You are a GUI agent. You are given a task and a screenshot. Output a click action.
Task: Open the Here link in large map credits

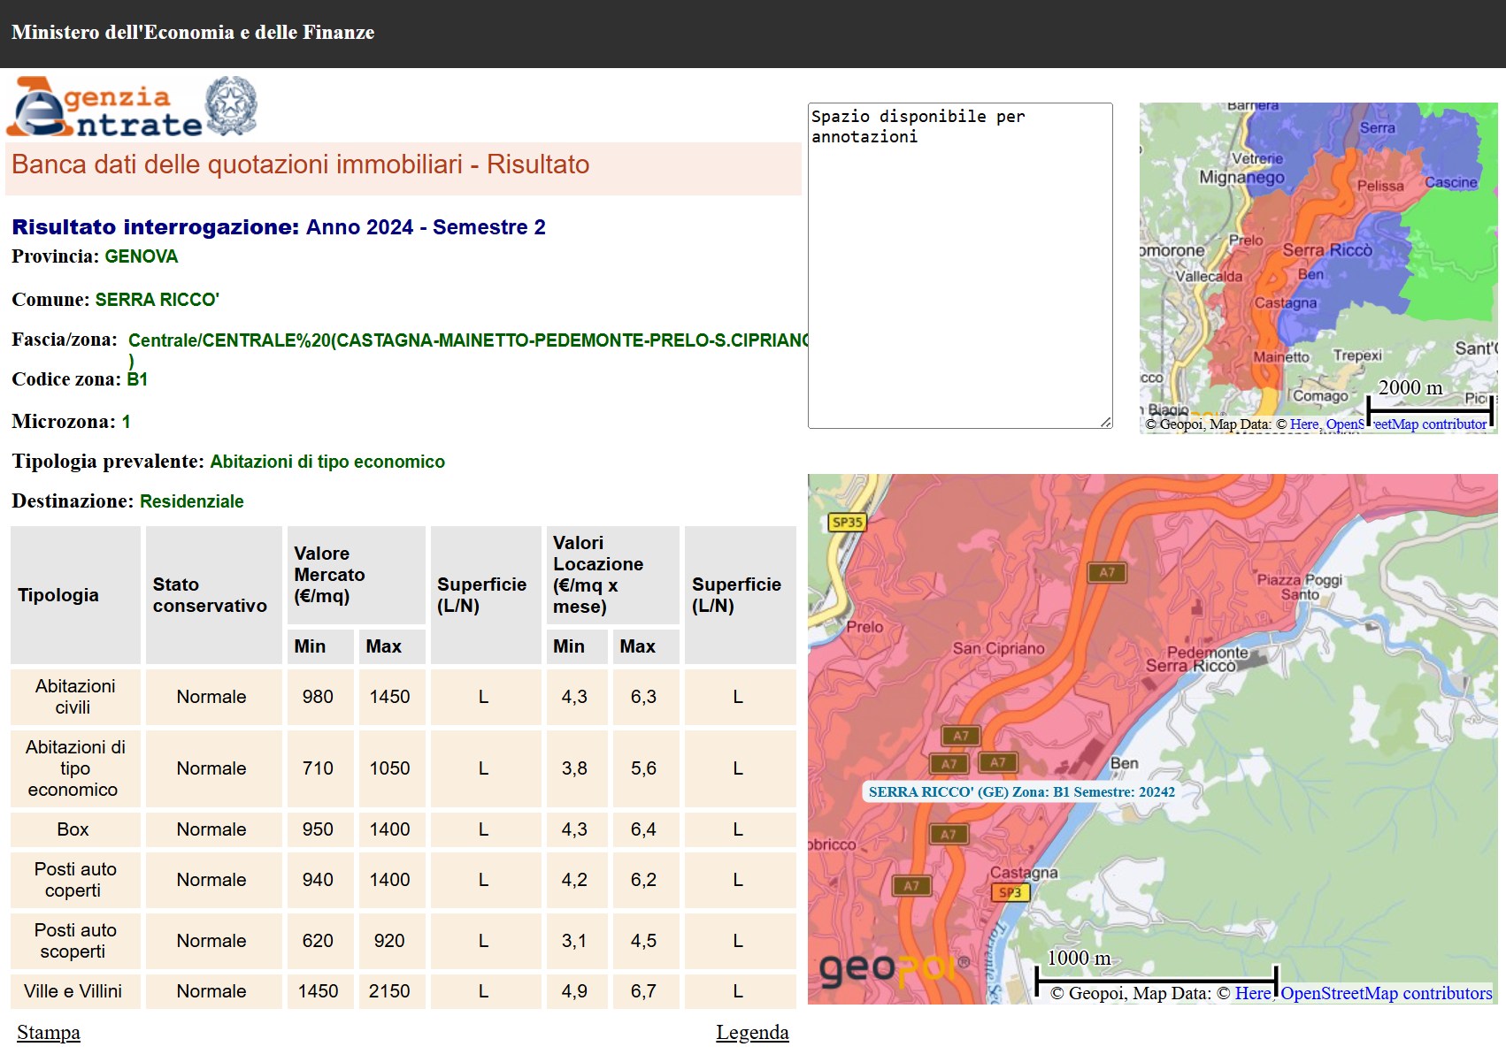pos(1252,993)
